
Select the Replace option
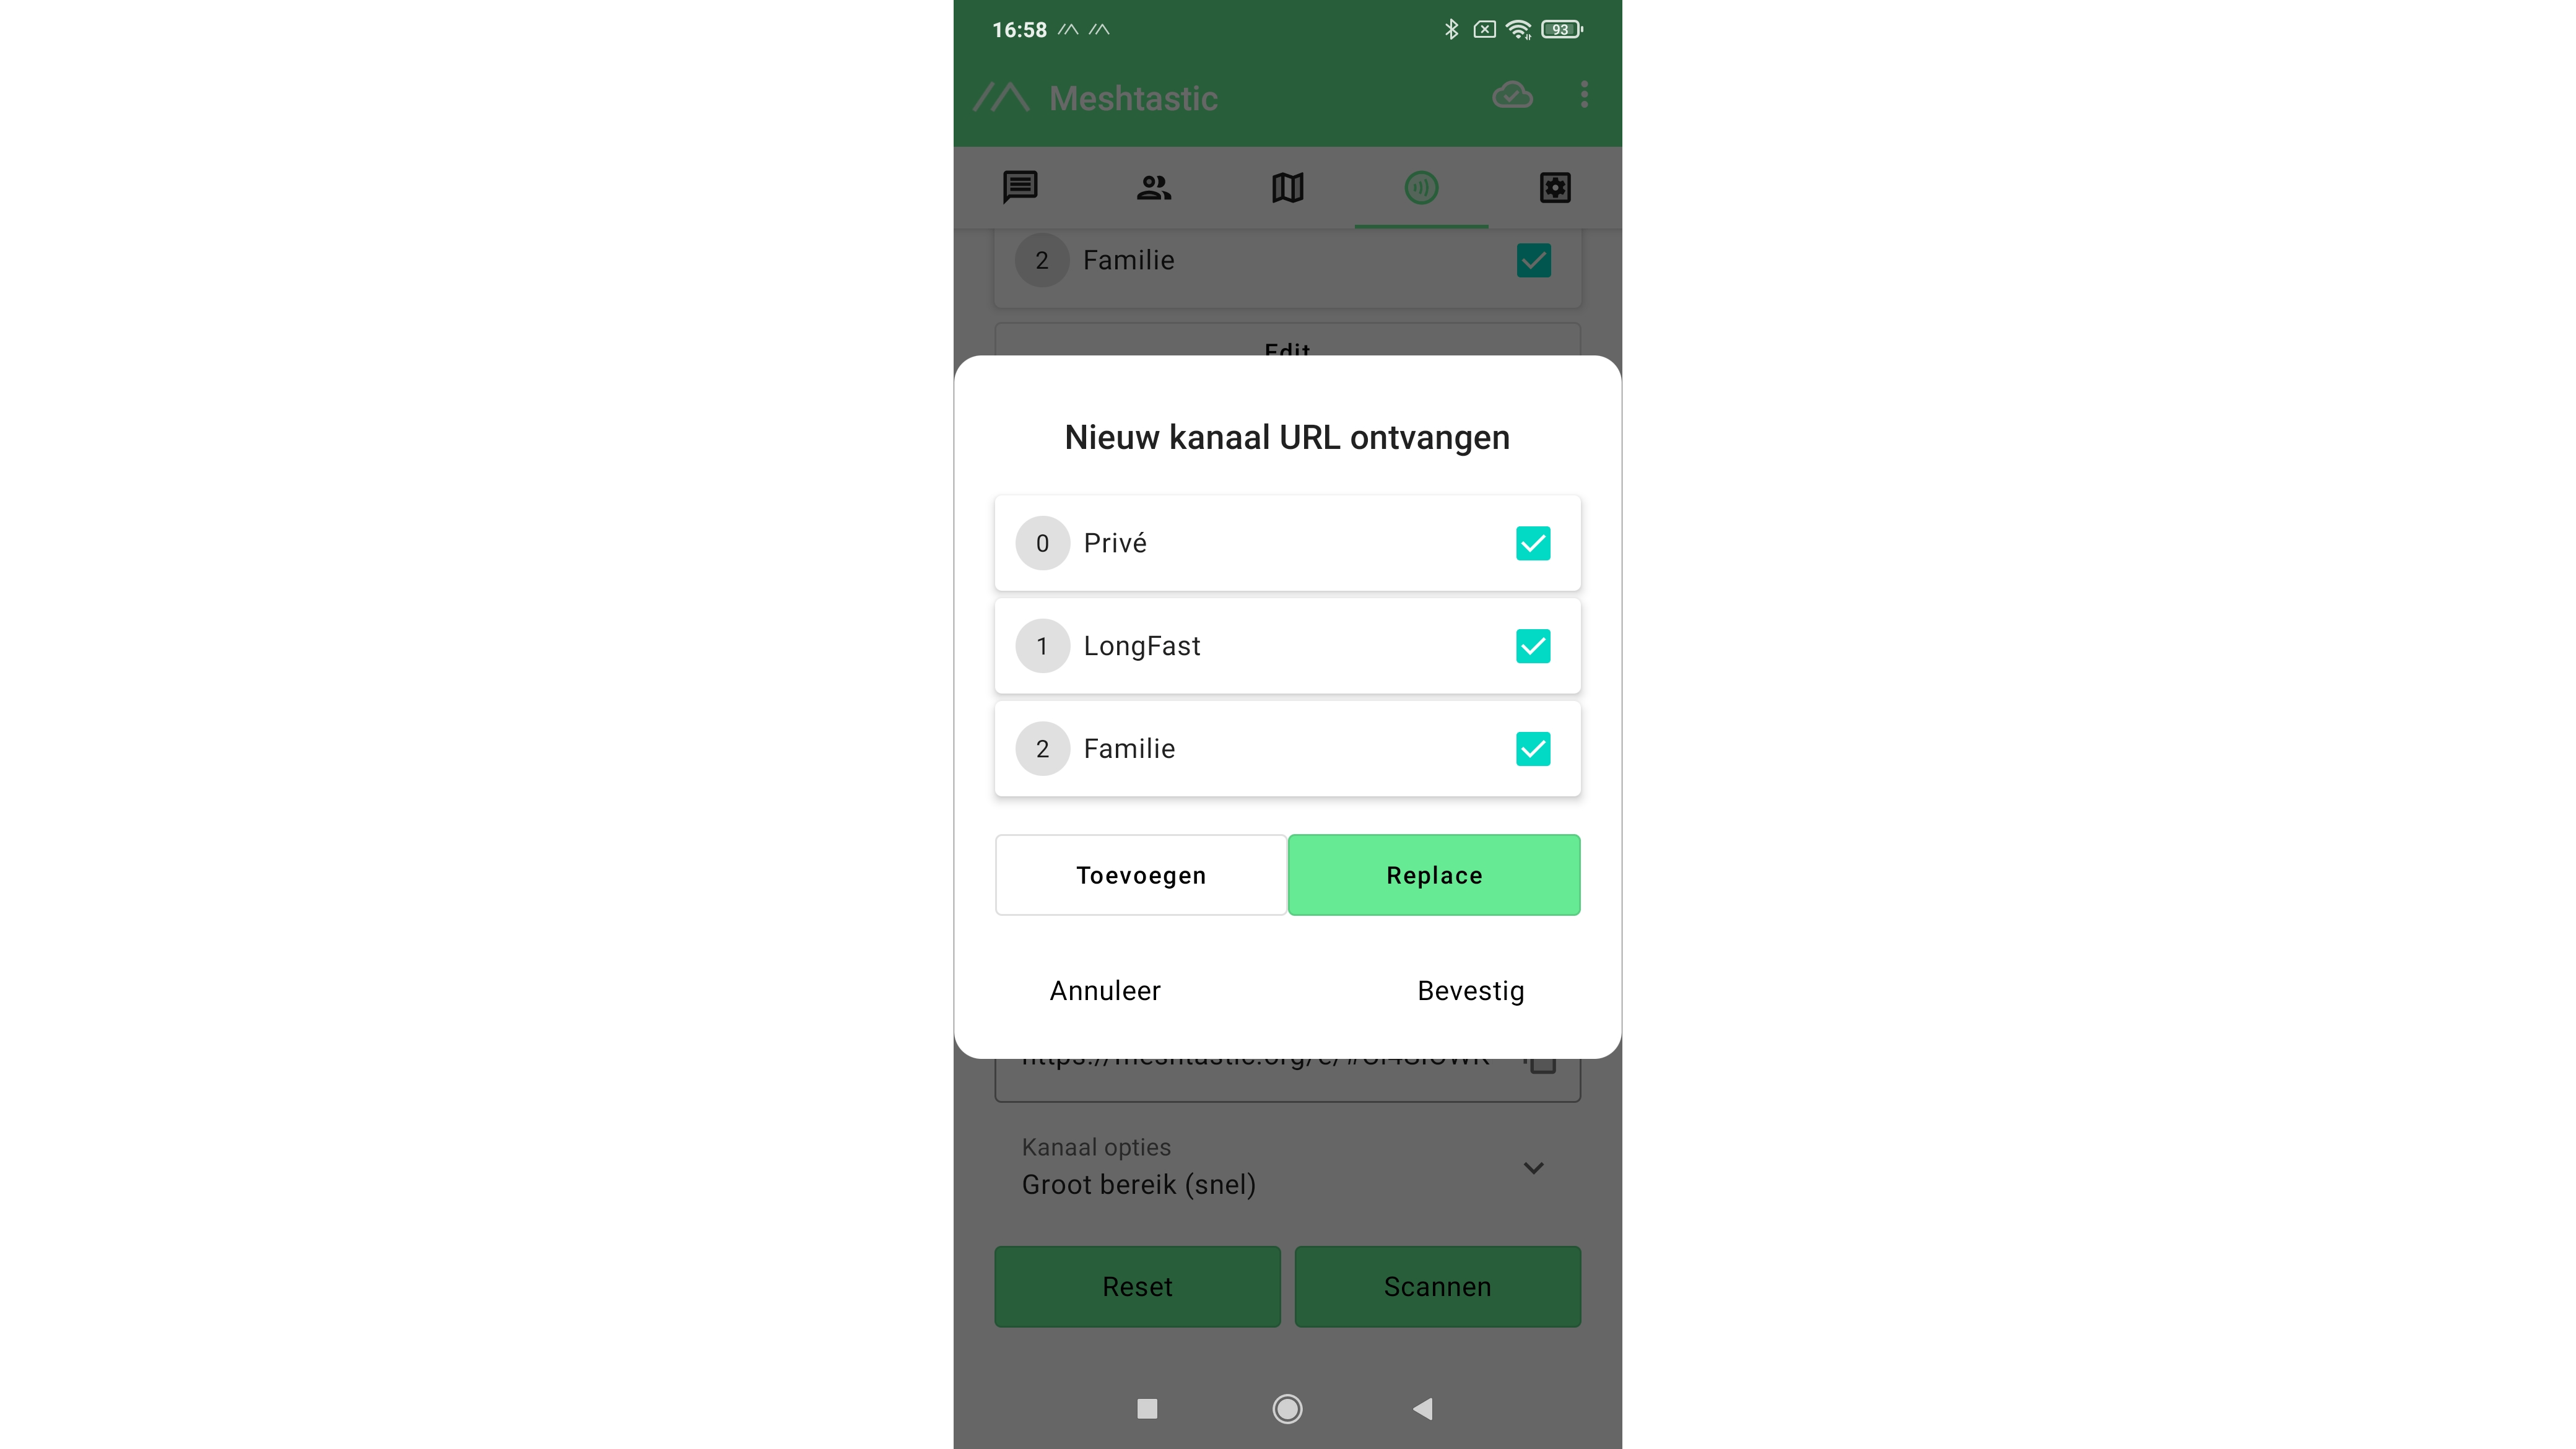(1434, 875)
